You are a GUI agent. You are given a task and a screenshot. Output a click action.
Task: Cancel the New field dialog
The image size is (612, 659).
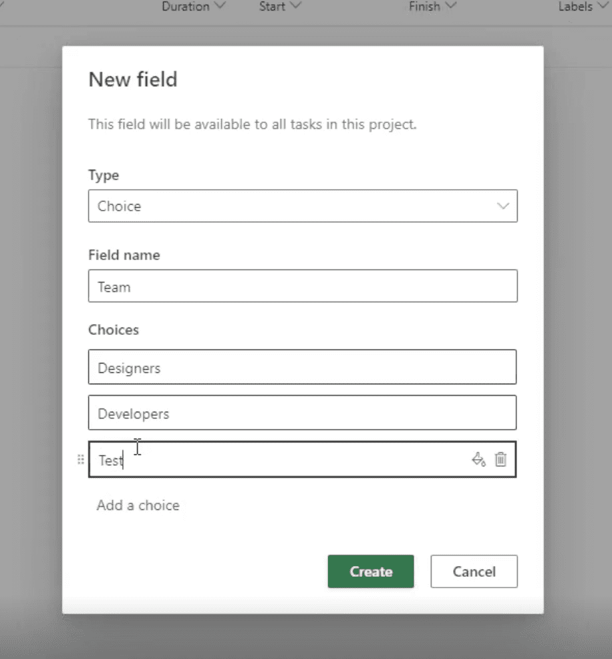click(474, 571)
